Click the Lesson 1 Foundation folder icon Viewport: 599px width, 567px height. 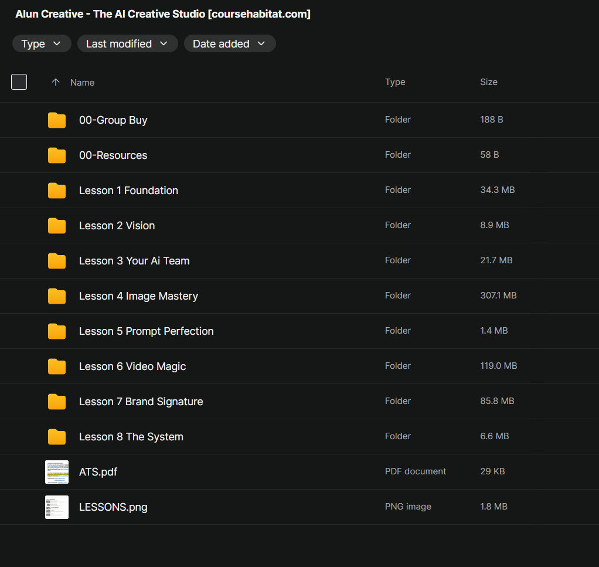[x=57, y=191]
